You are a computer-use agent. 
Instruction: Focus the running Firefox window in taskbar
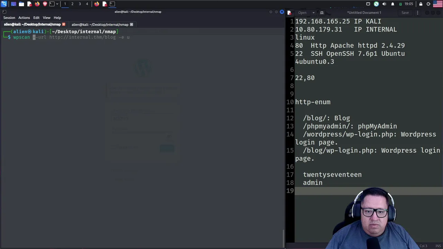(97, 4)
